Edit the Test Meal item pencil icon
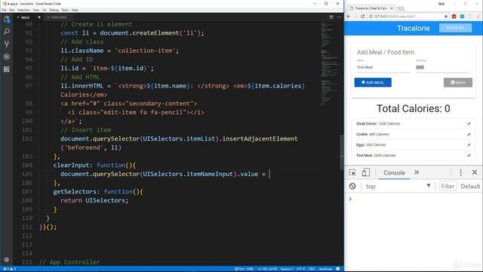 pos(469,155)
